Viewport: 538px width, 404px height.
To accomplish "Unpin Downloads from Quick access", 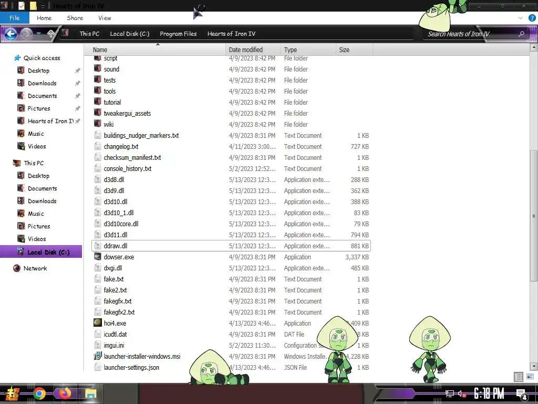I will coord(78,83).
